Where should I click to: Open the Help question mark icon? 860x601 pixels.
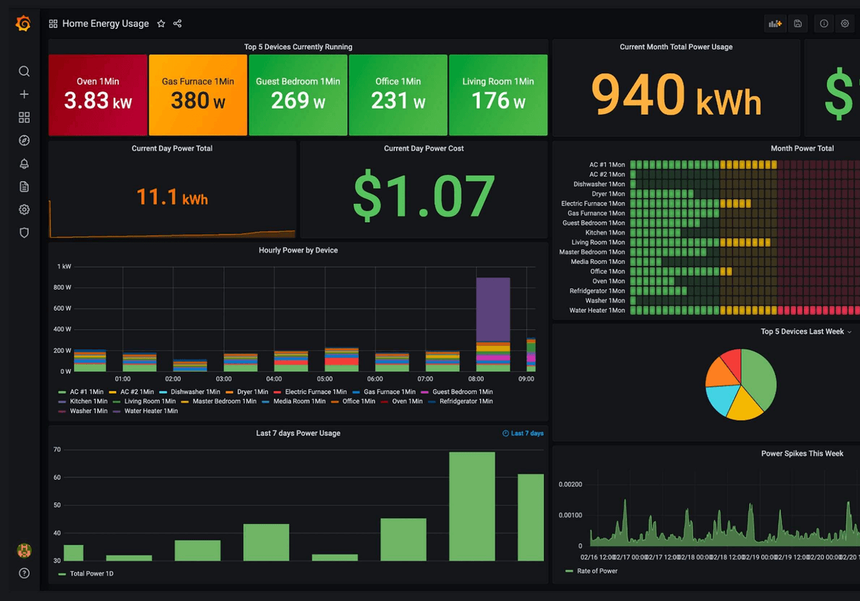pyautogui.click(x=24, y=574)
